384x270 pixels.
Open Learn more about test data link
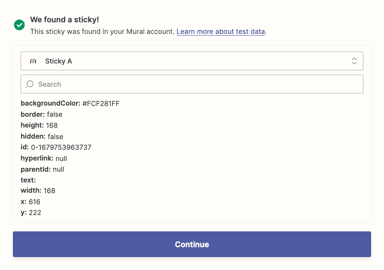click(x=221, y=31)
